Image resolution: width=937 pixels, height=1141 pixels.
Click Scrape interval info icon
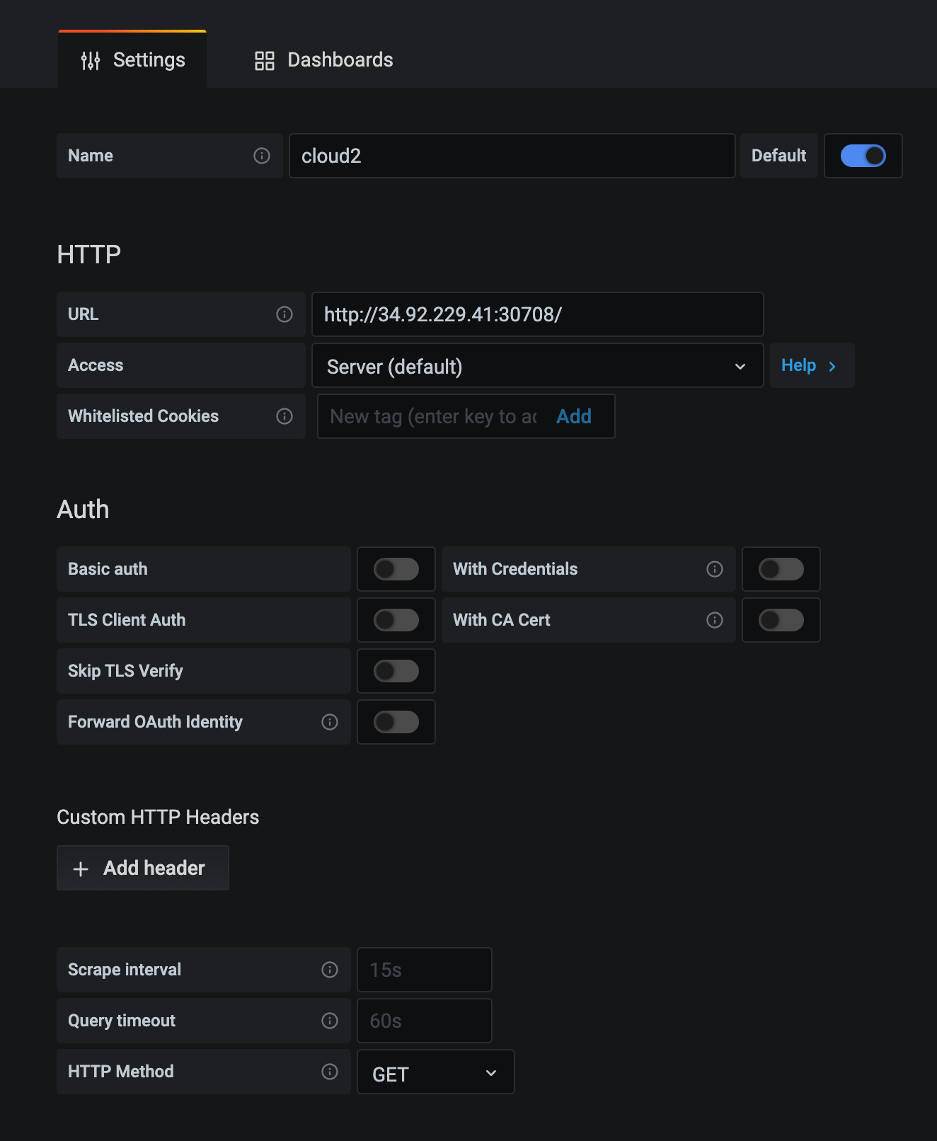pyautogui.click(x=330, y=970)
